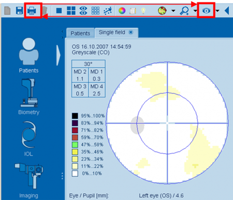Image resolution: width=233 pixels, height=200 pixels.
Task: Open the Patients module in sidebar
Action: point(29,55)
